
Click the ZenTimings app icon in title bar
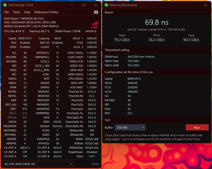[x=5, y=5]
